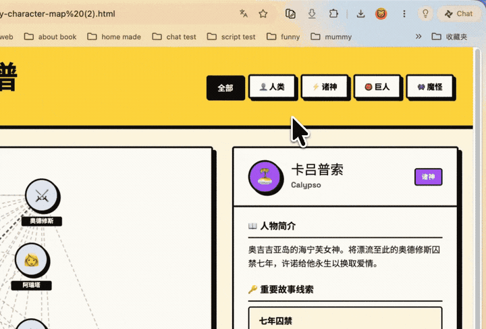Click the address bar URL text
The height and width of the screenshot is (329, 486).
[x=57, y=14]
